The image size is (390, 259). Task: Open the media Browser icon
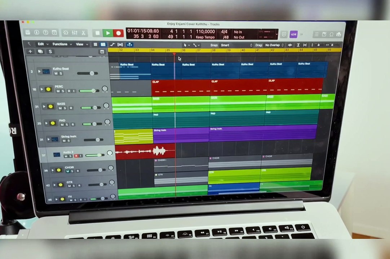pos(338,35)
